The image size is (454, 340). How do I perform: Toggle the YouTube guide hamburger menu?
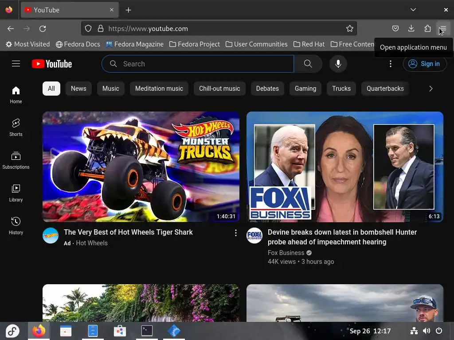click(x=16, y=64)
